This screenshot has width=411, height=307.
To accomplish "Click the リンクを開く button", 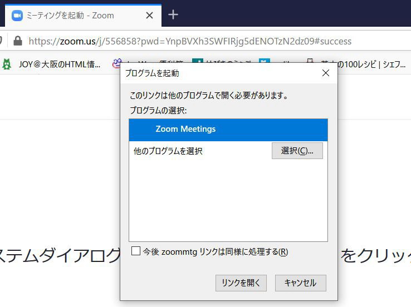I will click(241, 283).
